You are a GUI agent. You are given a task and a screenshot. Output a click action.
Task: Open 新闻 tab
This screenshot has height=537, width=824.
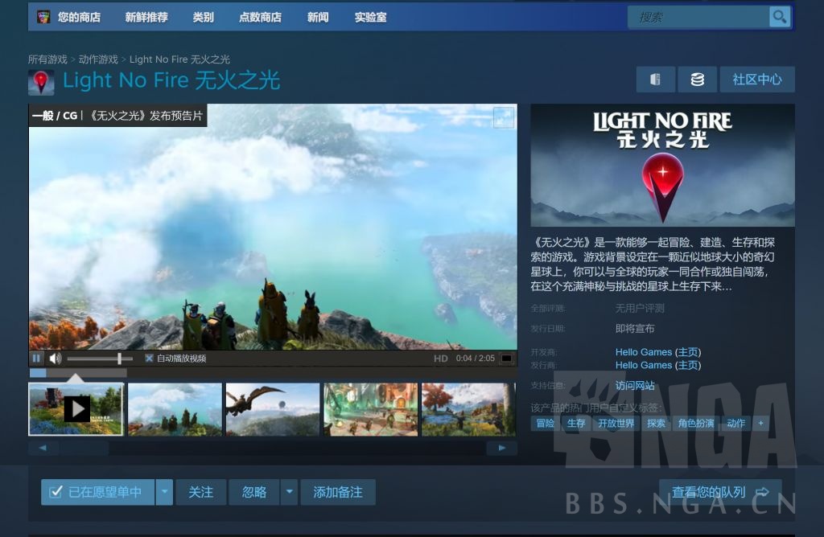[318, 17]
